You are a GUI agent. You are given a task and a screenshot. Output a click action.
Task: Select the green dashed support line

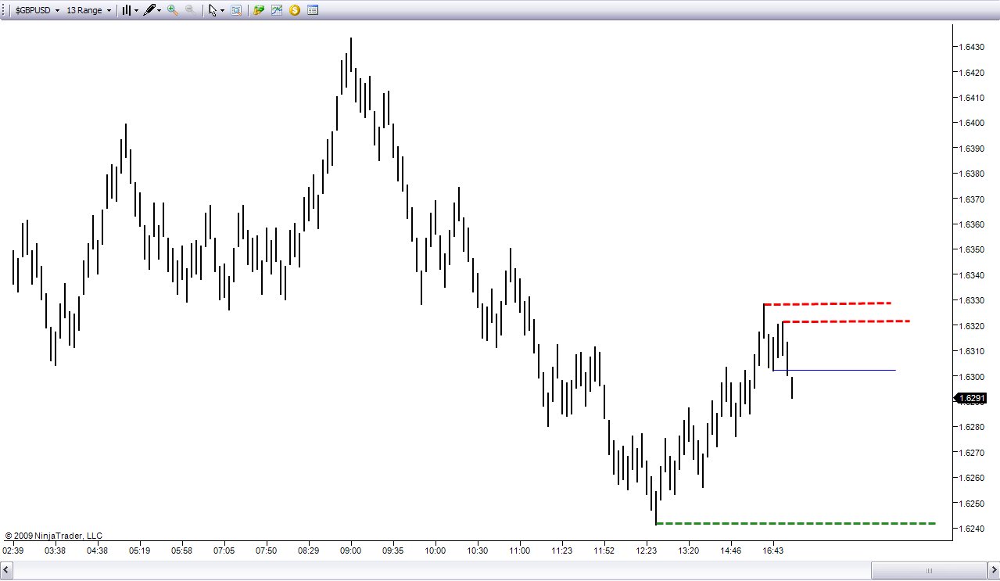[796, 523]
